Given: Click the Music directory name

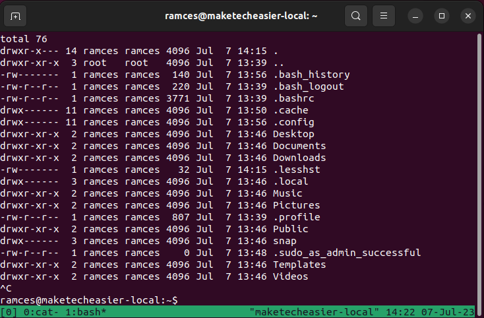Looking at the screenshot, I should 287,193.
